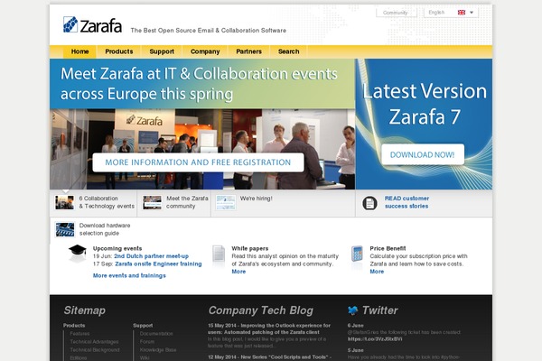
Task: Click More under Price Benefit
Action: pos(377,272)
